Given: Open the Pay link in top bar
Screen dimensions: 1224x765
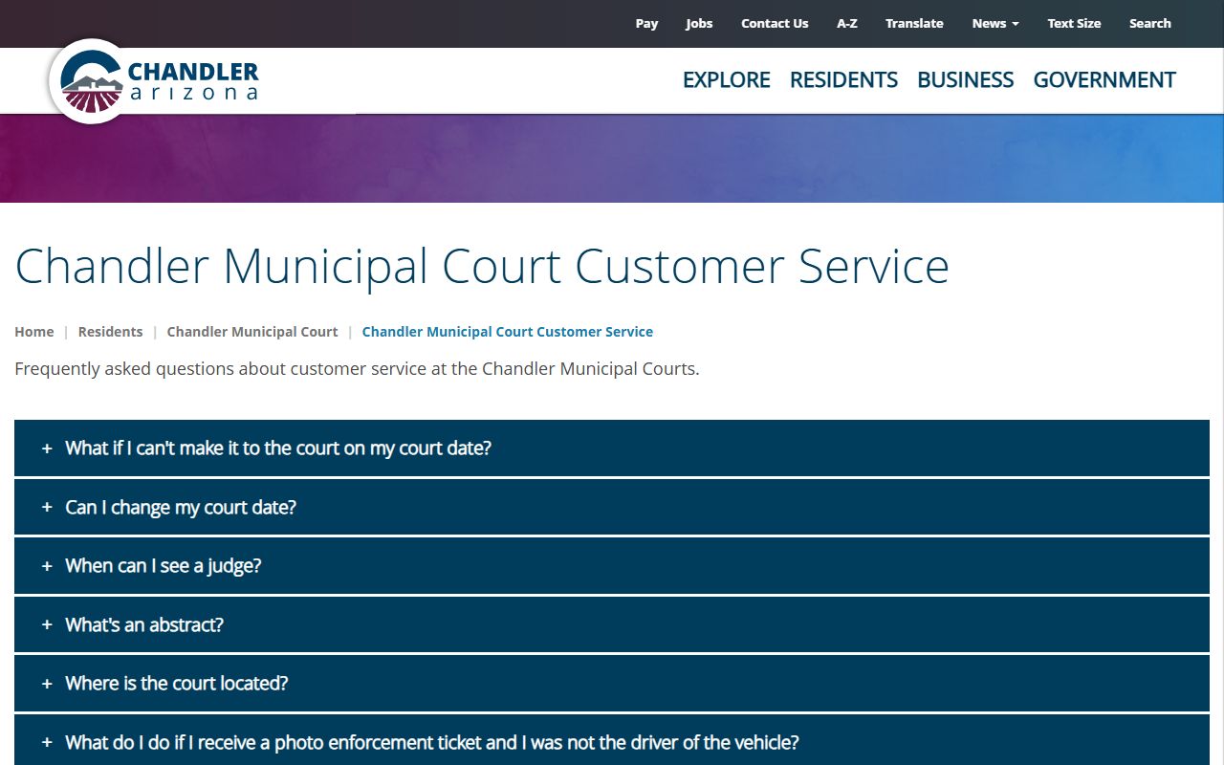Looking at the screenshot, I should point(646,23).
